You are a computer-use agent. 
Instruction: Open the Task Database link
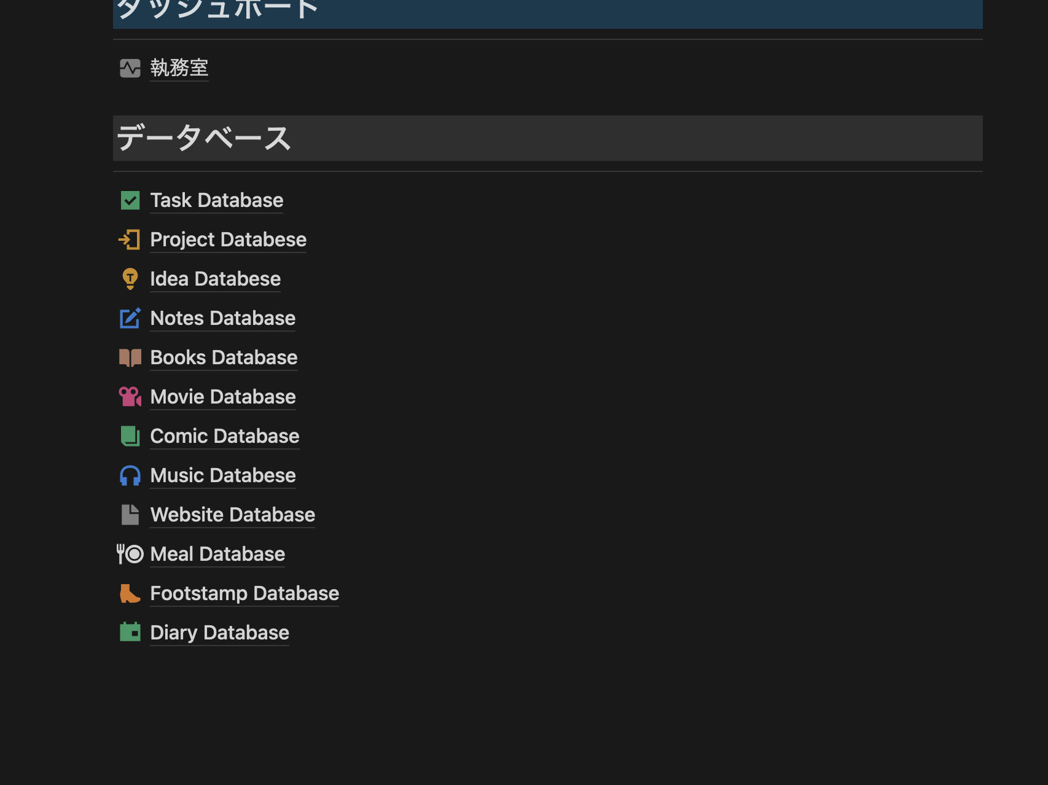pyautogui.click(x=216, y=200)
